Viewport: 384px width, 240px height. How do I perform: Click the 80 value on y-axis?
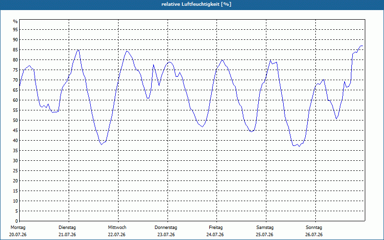tap(15, 60)
